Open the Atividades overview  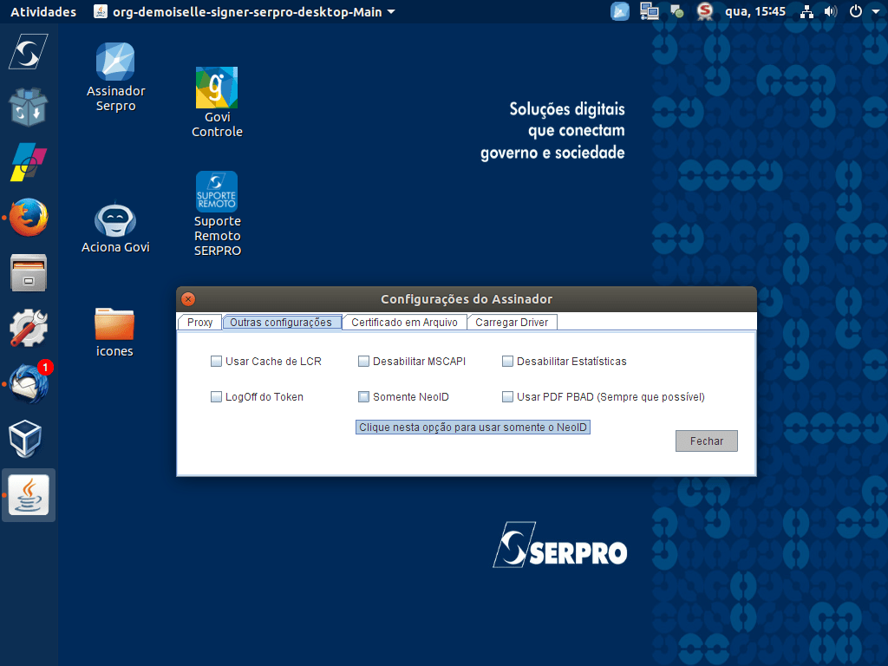(x=43, y=12)
